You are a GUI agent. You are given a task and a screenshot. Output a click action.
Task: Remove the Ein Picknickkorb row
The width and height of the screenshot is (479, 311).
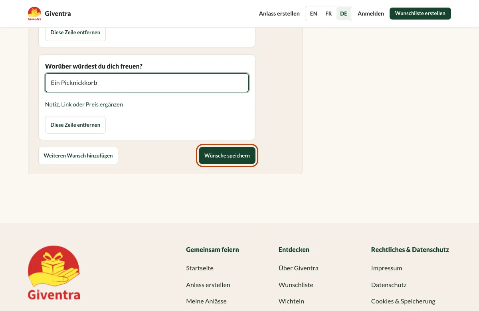point(75,125)
